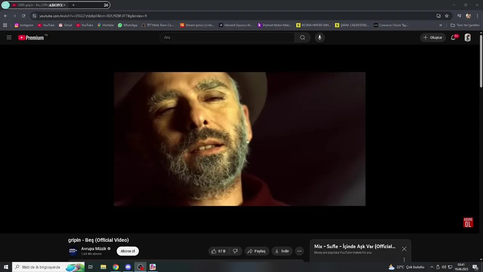Click the 1,64 Mn abone subscriber count
The height and width of the screenshot is (272, 483).
91,254
